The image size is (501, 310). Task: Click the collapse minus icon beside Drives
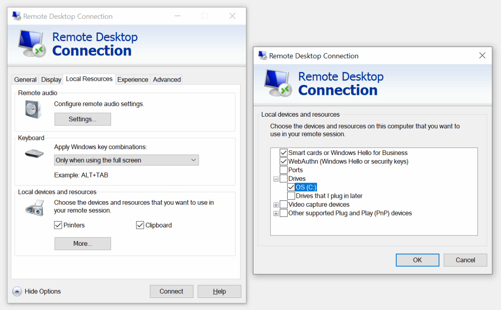(276, 178)
